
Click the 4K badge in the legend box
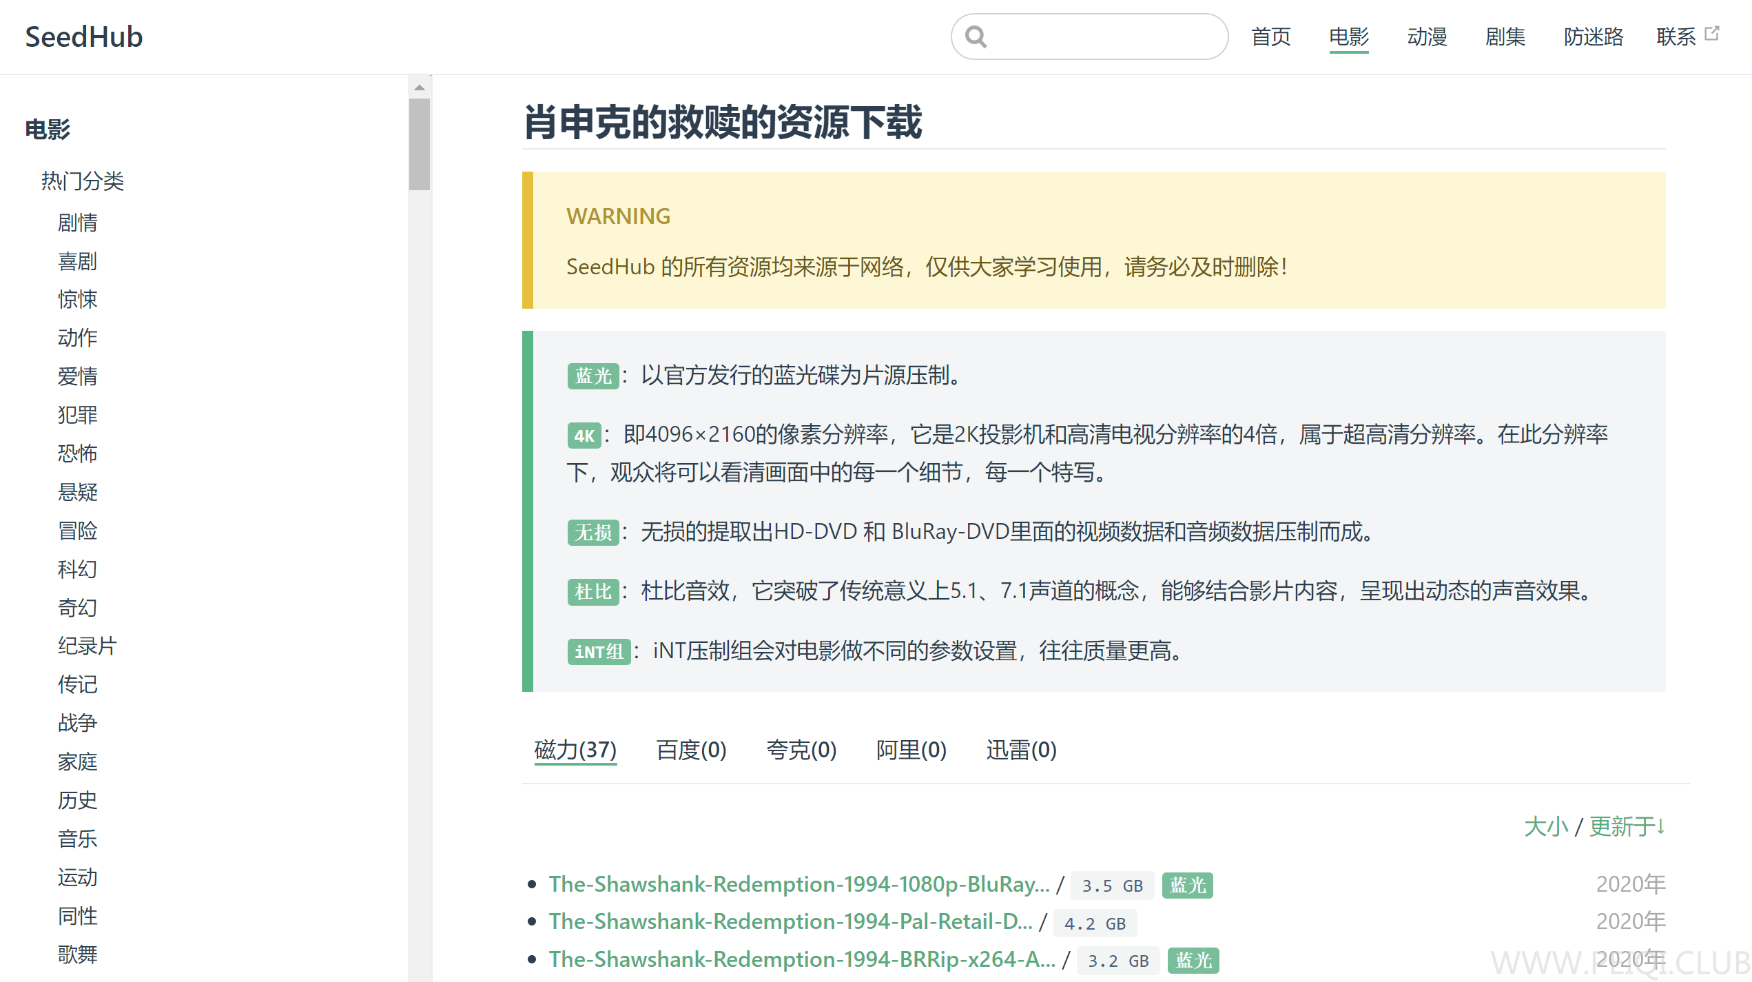click(584, 436)
